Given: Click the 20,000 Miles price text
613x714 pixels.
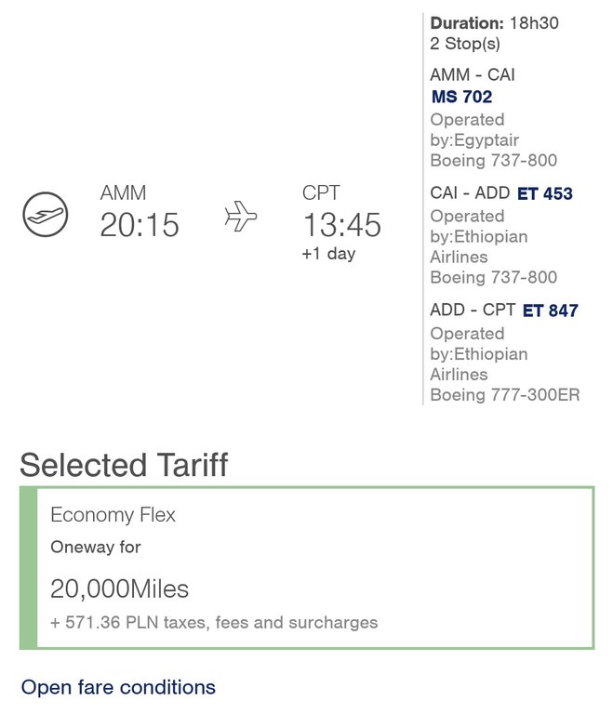Looking at the screenshot, I should coord(119,588).
